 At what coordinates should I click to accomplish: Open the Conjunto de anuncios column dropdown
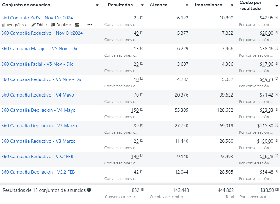coord(97,5)
